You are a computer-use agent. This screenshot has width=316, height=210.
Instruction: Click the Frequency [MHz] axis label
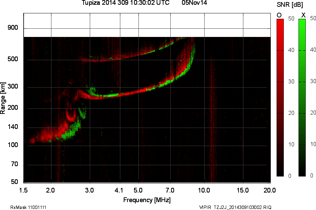147,200
